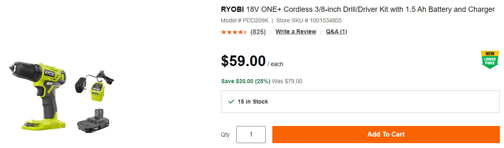Click the Store SKU # 1001534805 text
The height and width of the screenshot is (148, 504).
[309, 20]
